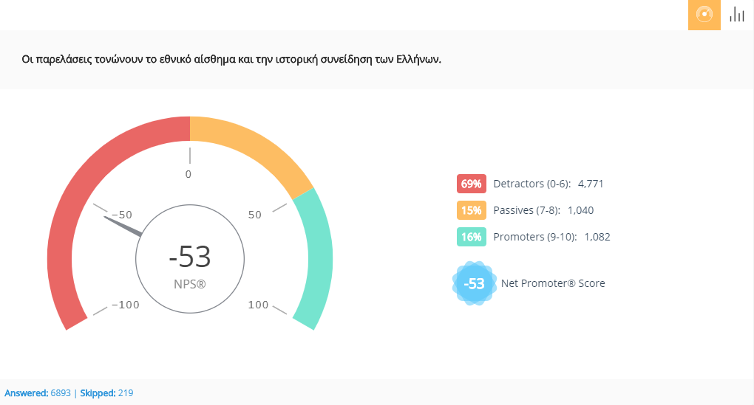Click the Net Promoter® Score label
This screenshot has height=405, width=754.
pyautogui.click(x=553, y=283)
